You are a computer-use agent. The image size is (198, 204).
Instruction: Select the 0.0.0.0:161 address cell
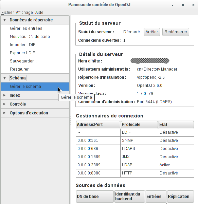click(98, 141)
